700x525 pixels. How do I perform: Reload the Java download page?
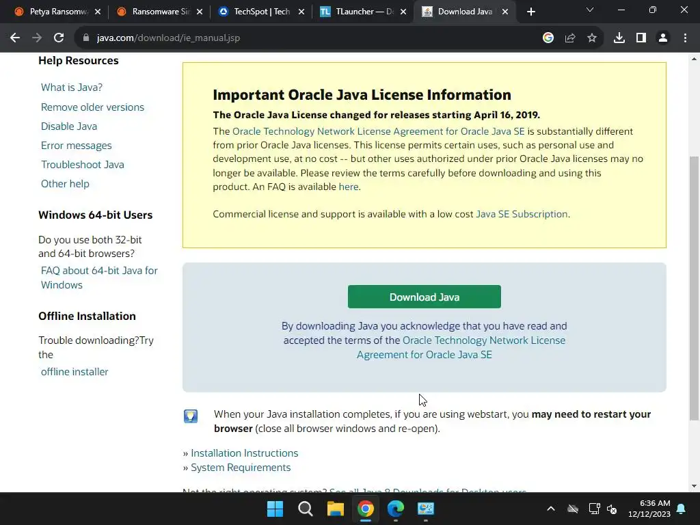(59, 38)
